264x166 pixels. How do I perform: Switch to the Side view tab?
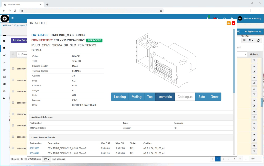click(x=201, y=97)
